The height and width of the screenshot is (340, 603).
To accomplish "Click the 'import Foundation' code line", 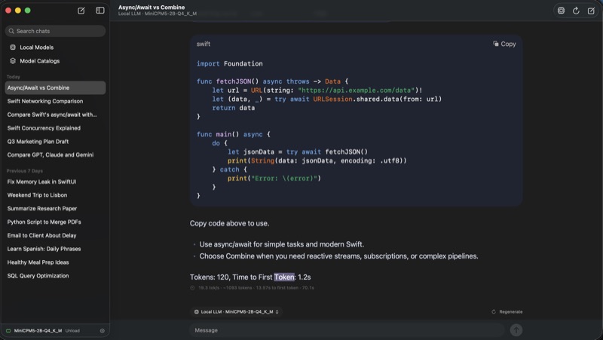I will [230, 64].
